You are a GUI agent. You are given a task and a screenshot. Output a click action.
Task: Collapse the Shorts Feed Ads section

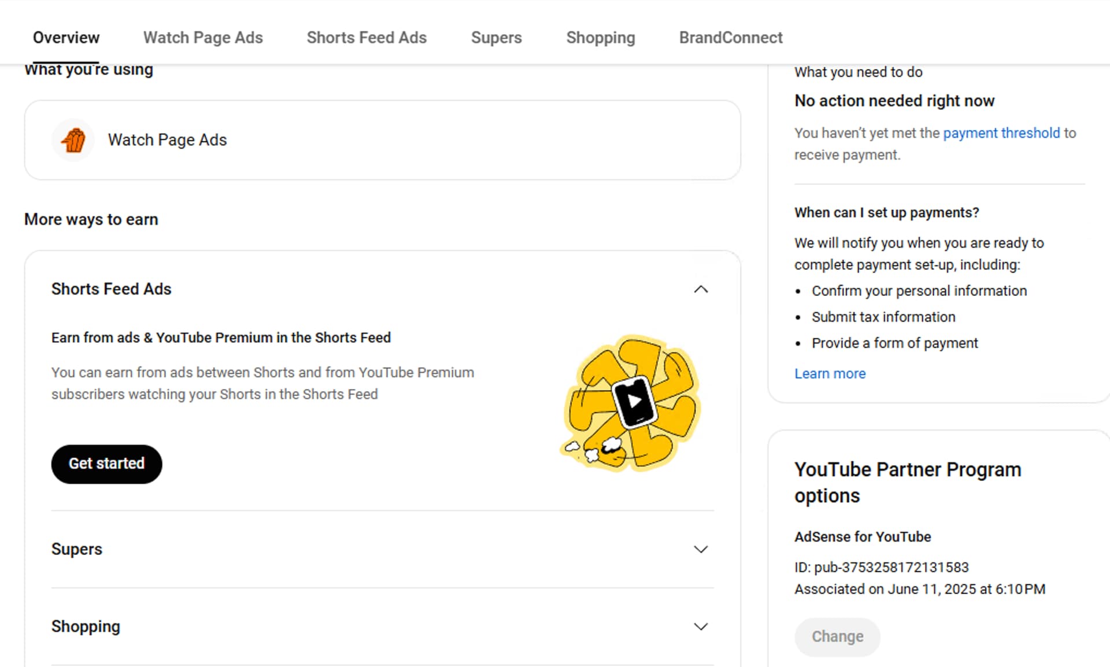pyautogui.click(x=701, y=289)
